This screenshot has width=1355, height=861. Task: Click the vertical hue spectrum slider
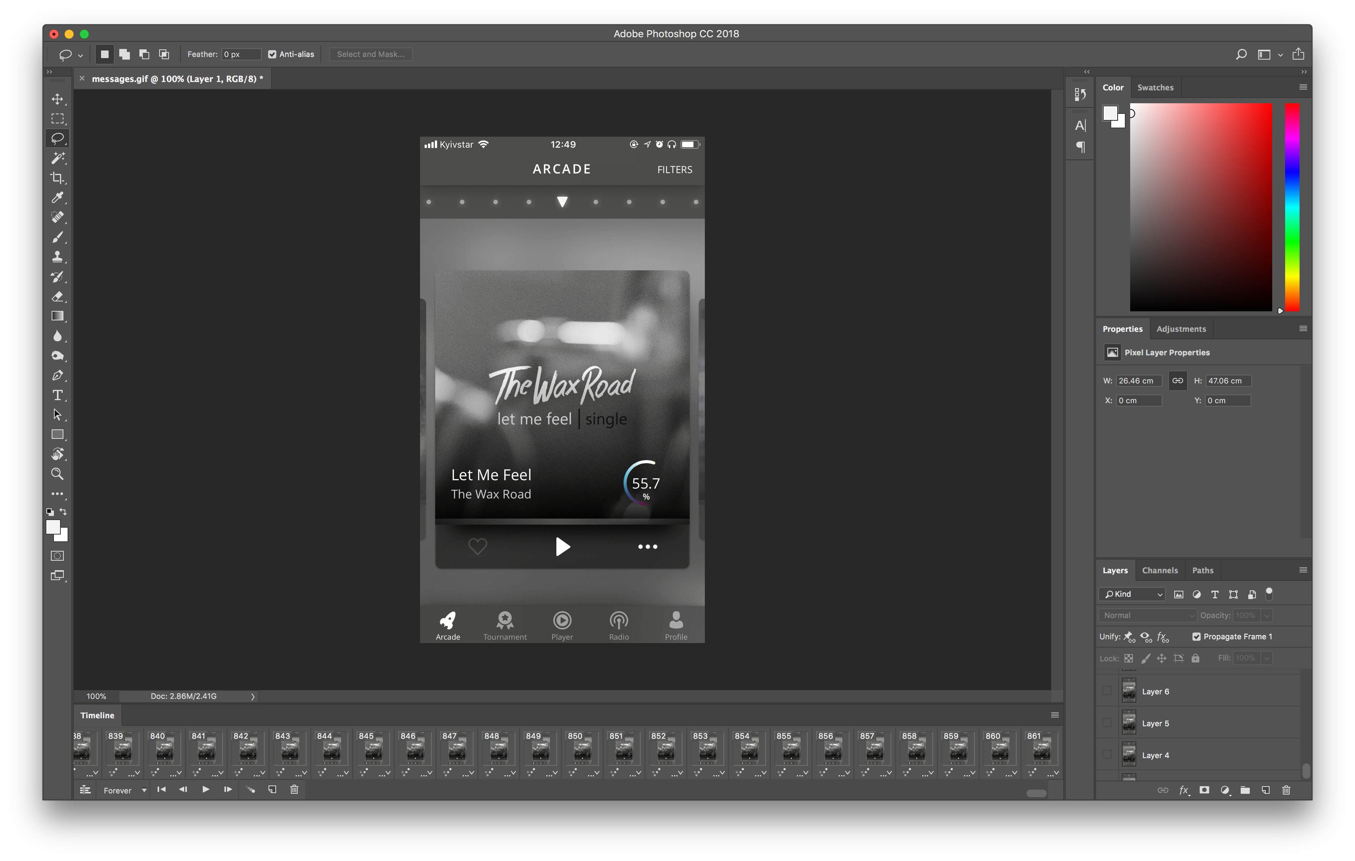pos(1292,207)
